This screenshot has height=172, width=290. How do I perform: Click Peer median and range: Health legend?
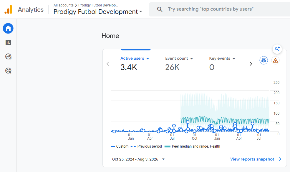(192, 146)
